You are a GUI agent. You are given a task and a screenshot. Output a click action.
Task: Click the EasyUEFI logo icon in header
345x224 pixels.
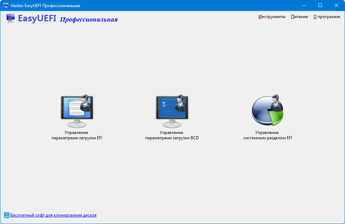click(x=11, y=18)
